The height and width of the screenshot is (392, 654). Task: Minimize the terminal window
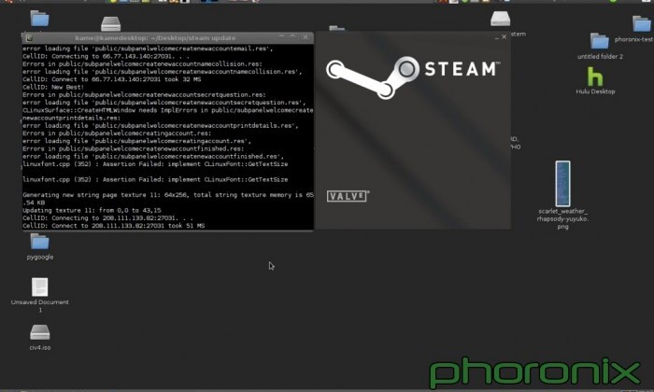point(281,37)
